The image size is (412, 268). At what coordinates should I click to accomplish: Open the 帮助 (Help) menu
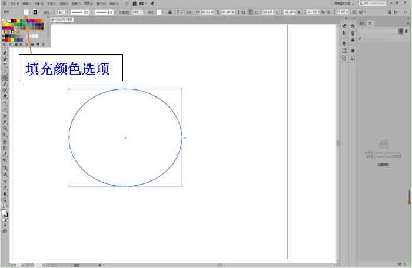click(x=114, y=4)
